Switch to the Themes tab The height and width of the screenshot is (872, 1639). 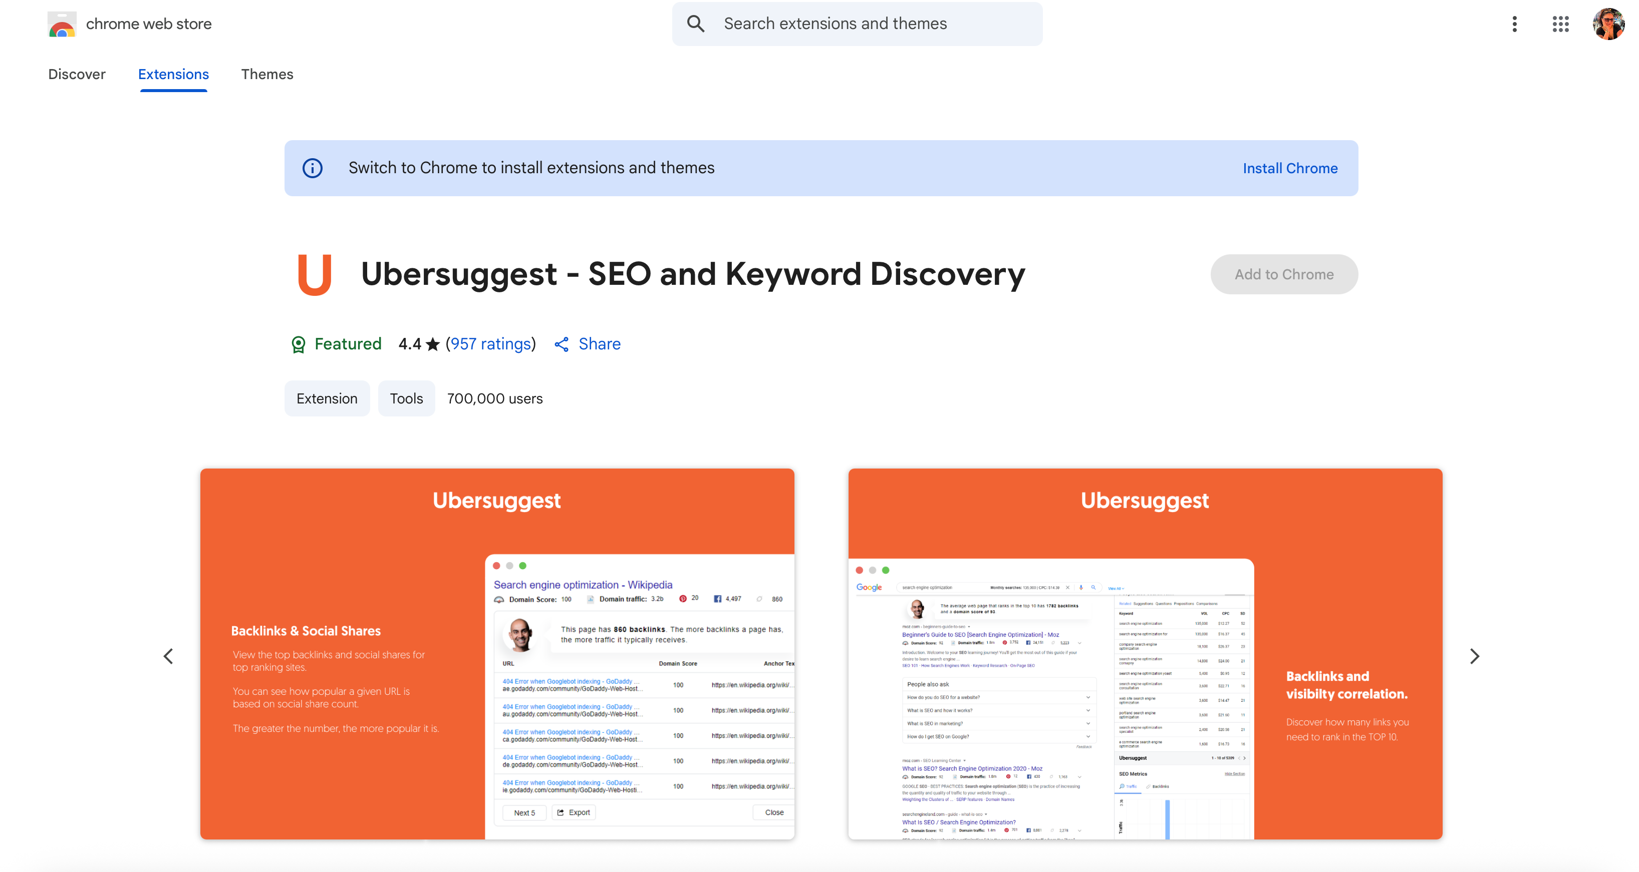[267, 75]
